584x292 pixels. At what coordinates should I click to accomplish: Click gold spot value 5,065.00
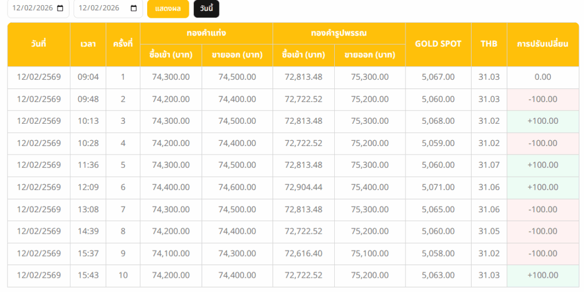[438, 209]
